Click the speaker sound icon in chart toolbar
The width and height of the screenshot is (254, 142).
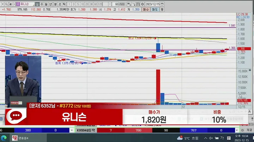[11, 4]
